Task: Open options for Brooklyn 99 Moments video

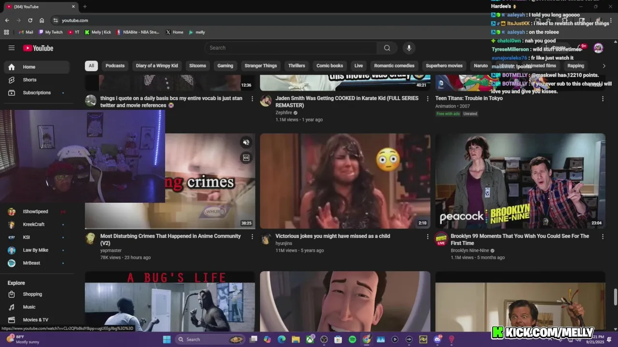Action: coord(603,236)
